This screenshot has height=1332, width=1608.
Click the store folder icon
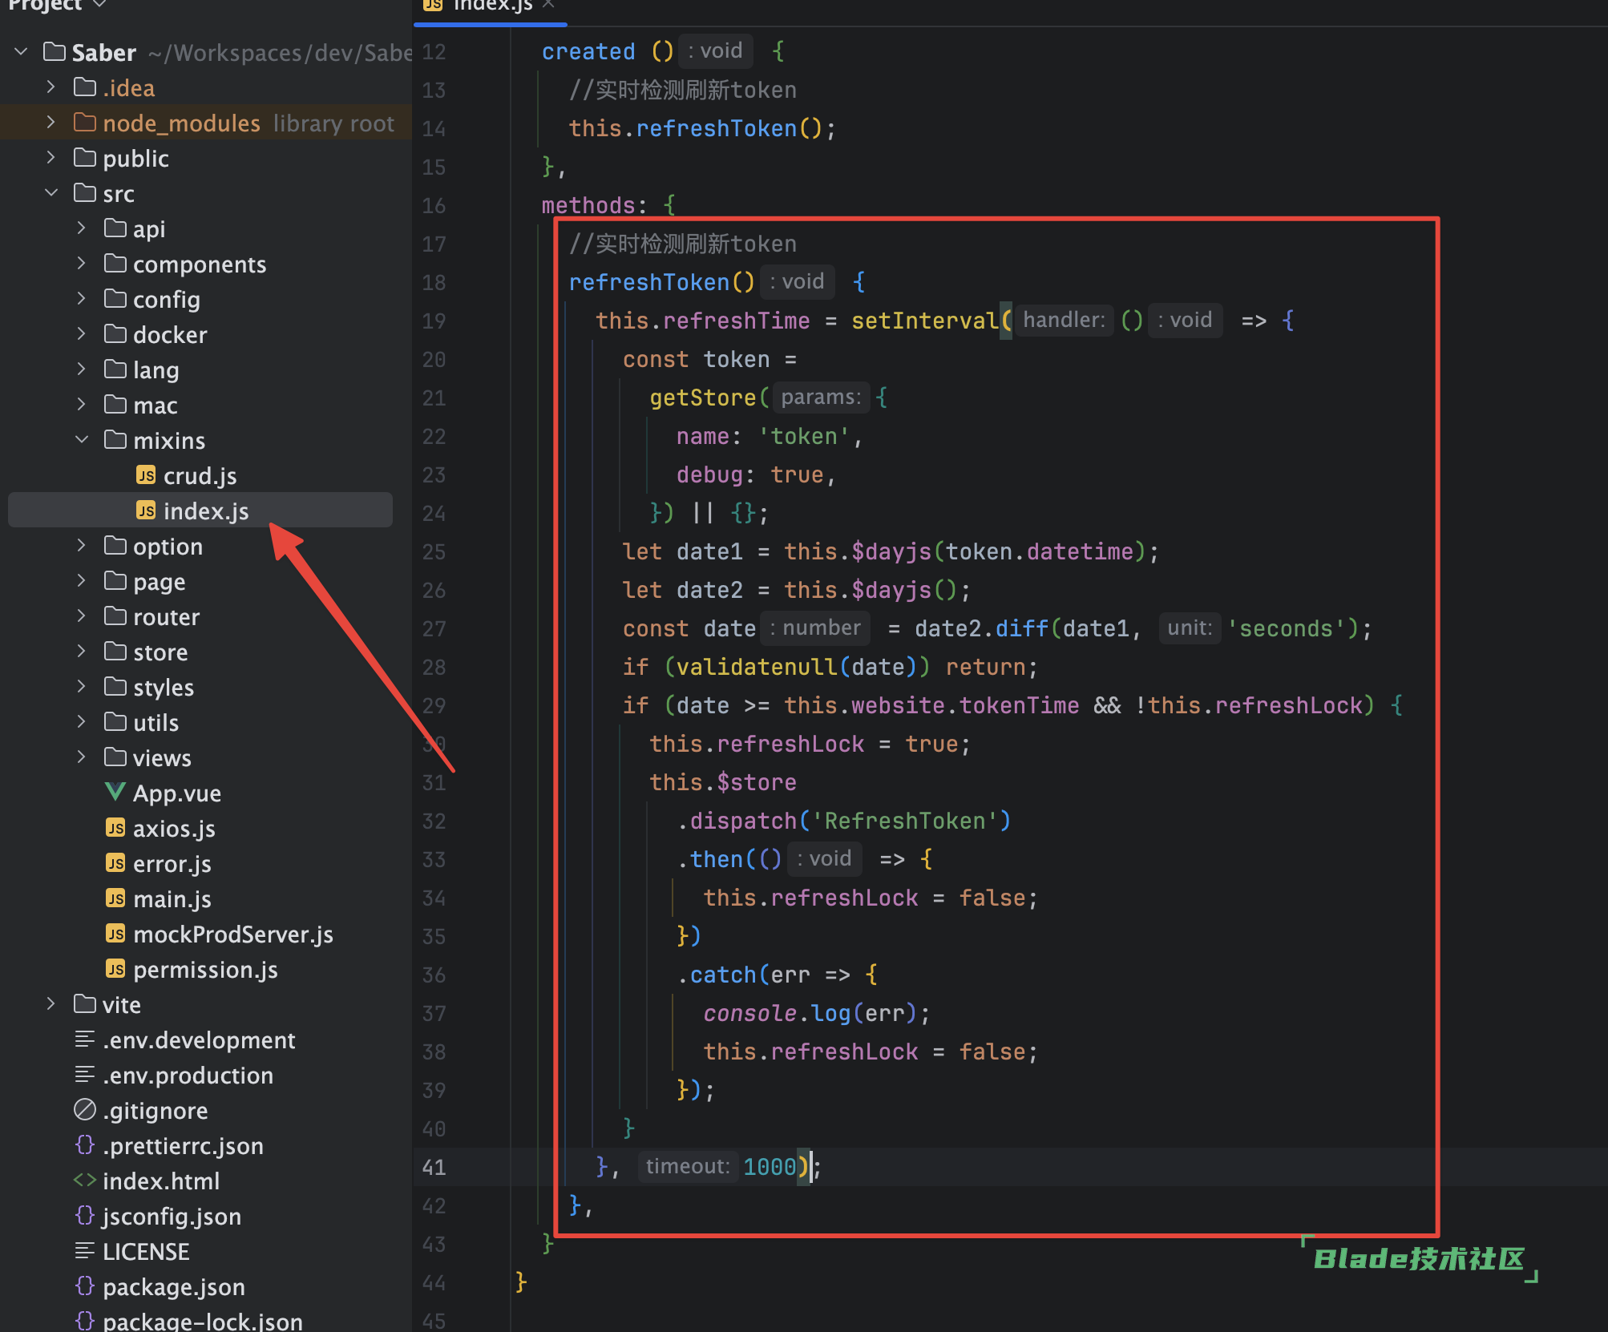(x=115, y=651)
